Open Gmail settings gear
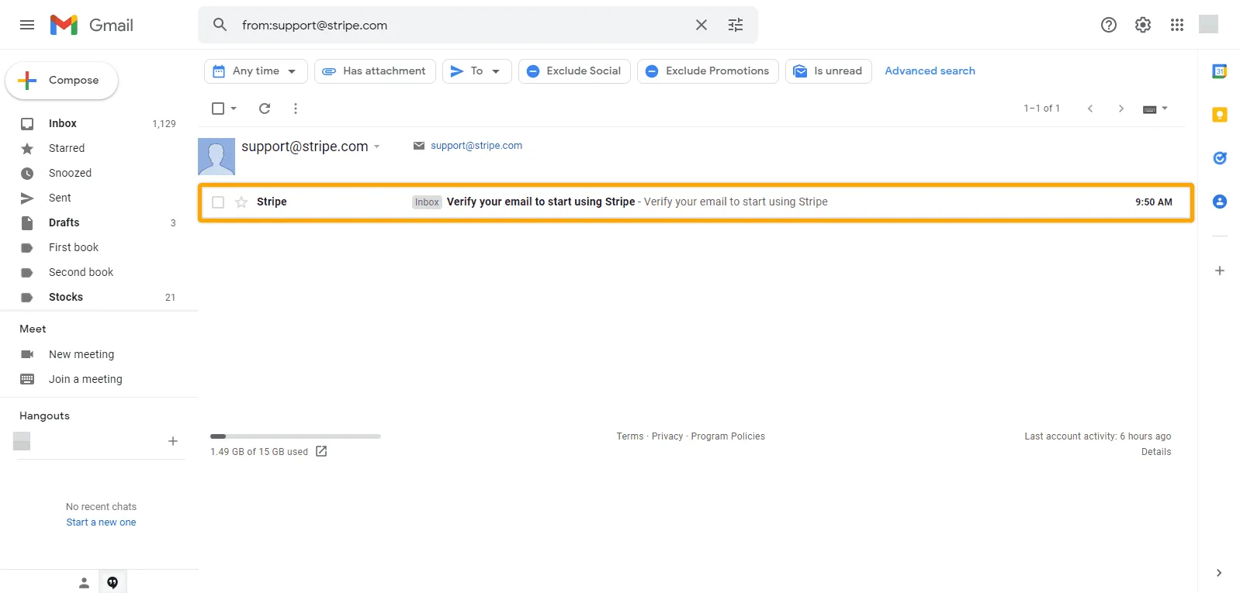The image size is (1240, 593). (1142, 25)
